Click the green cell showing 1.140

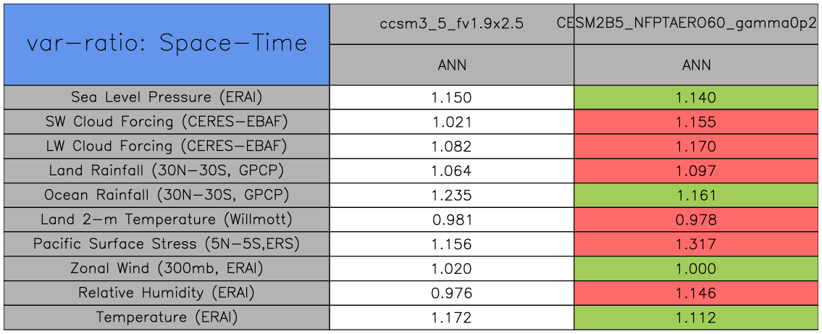[697, 97]
